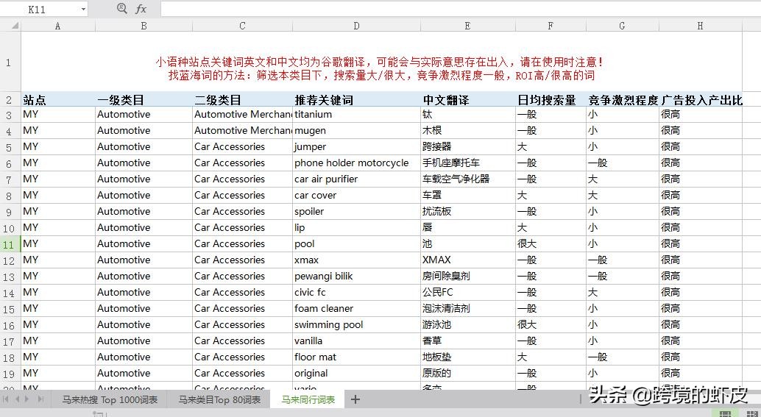Screen dimensions: 761x417
Task: Open the insert function fx icon
Action: tap(141, 9)
